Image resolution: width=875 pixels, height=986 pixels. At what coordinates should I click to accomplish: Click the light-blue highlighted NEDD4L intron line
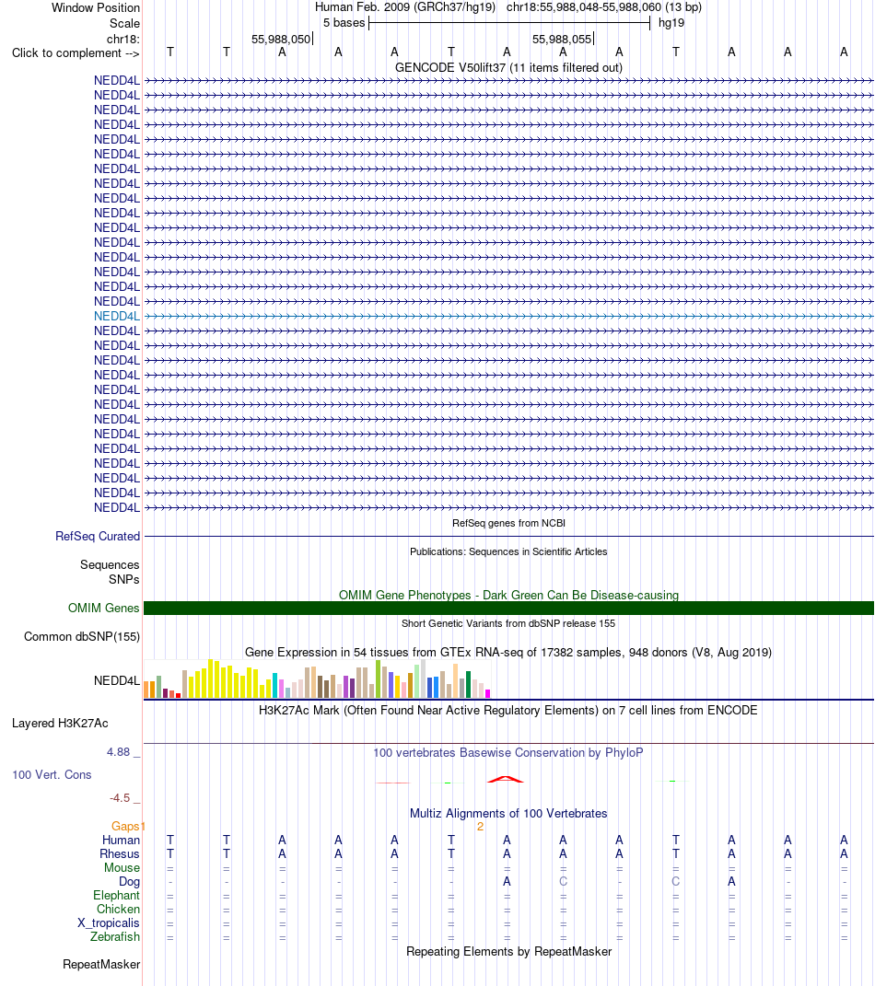tap(509, 316)
